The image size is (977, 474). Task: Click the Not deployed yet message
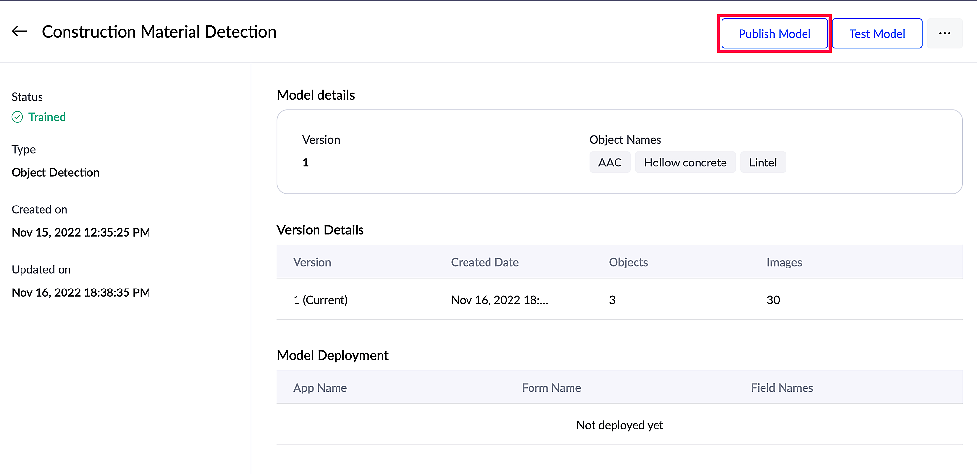[x=619, y=425]
